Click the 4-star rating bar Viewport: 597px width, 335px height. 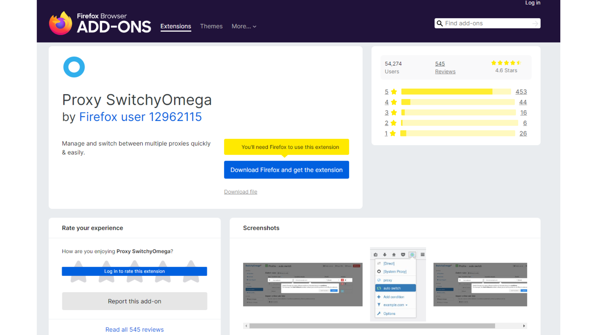[x=458, y=102]
